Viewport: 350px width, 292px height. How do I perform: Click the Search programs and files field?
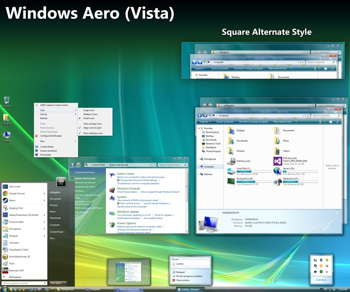tap(24, 283)
